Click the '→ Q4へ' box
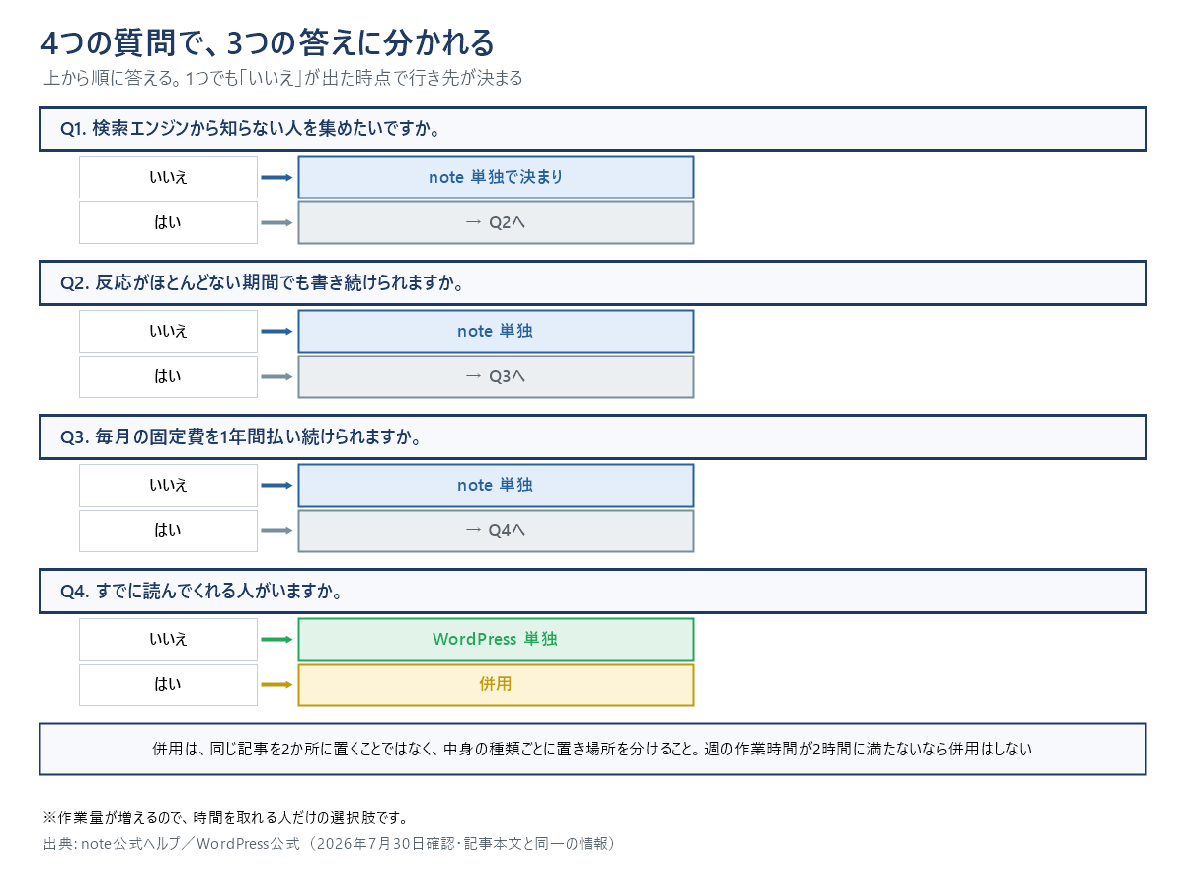The image size is (1185, 872). pos(496,530)
